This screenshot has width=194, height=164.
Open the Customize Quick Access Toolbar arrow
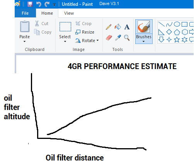click(x=54, y=5)
